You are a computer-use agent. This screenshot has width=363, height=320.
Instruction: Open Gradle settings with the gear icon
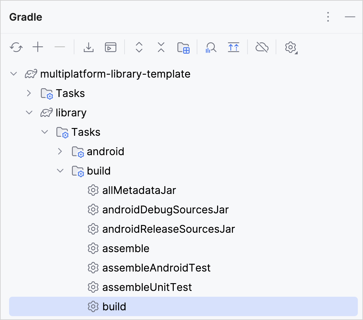[290, 47]
